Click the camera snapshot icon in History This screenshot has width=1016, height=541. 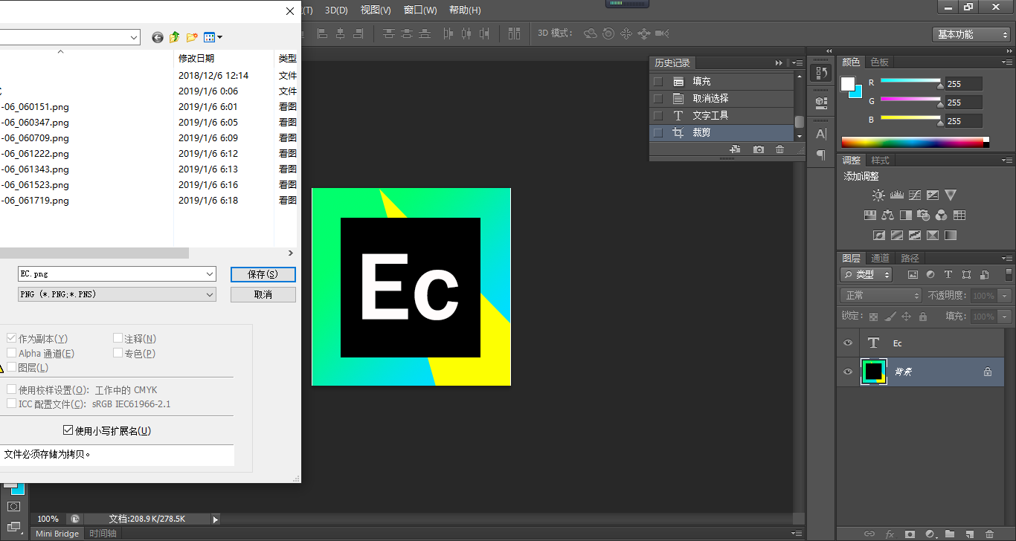pyautogui.click(x=758, y=149)
